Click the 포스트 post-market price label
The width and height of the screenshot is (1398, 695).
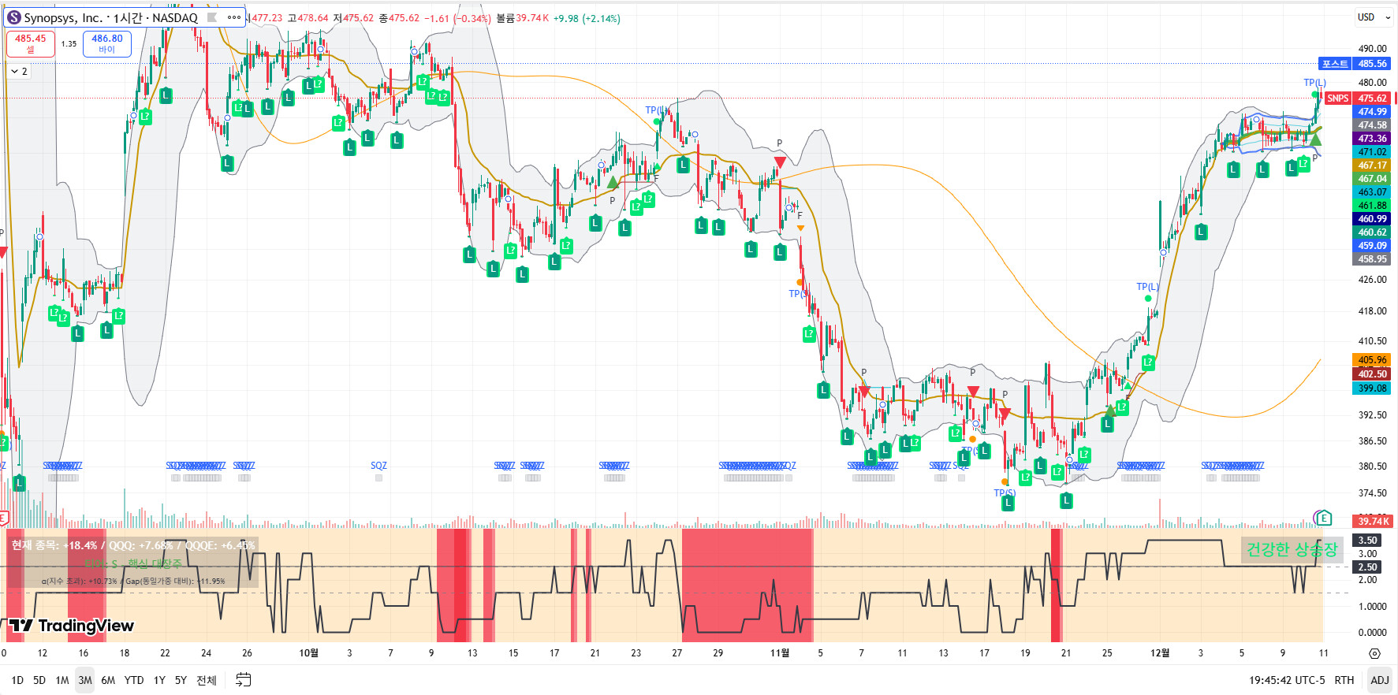[1335, 64]
